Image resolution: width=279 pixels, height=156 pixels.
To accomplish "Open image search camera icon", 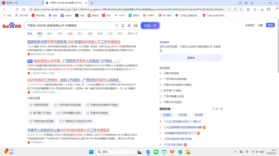I will click(136, 25).
